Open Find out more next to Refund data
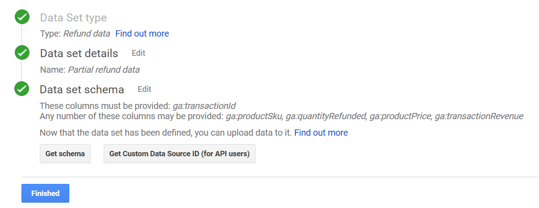 (142, 33)
